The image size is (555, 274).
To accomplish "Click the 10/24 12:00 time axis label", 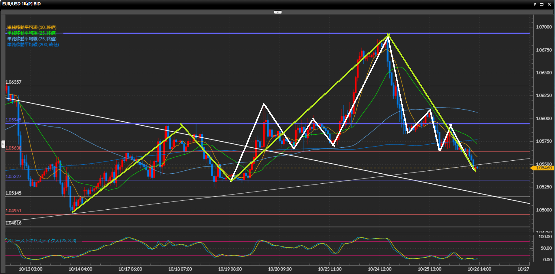I will [x=380, y=269].
